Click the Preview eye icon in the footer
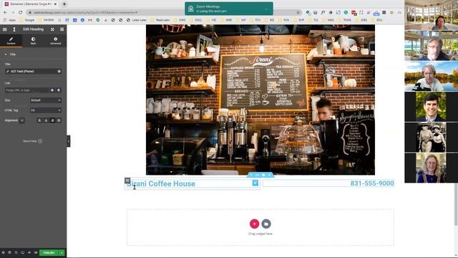 pyautogui.click(x=29, y=253)
